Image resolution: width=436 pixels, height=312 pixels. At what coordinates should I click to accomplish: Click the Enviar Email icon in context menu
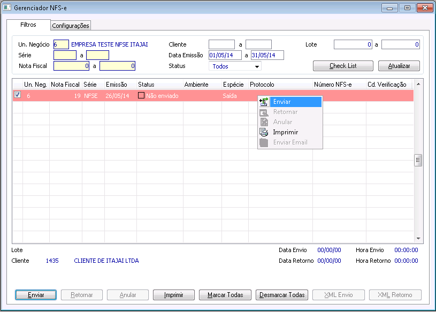pyautogui.click(x=264, y=142)
